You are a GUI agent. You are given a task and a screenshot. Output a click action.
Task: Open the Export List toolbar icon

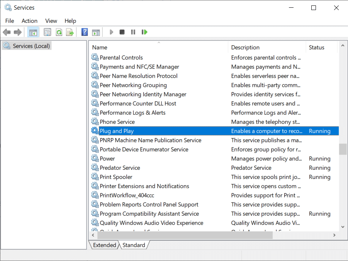click(x=70, y=32)
